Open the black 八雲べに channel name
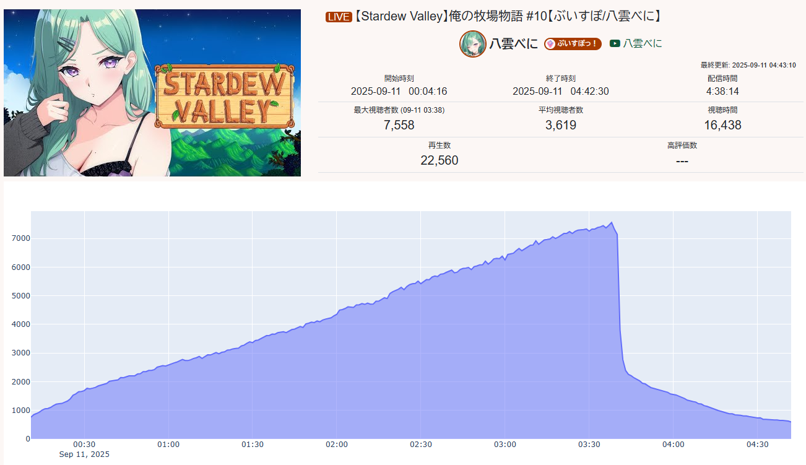 514,44
